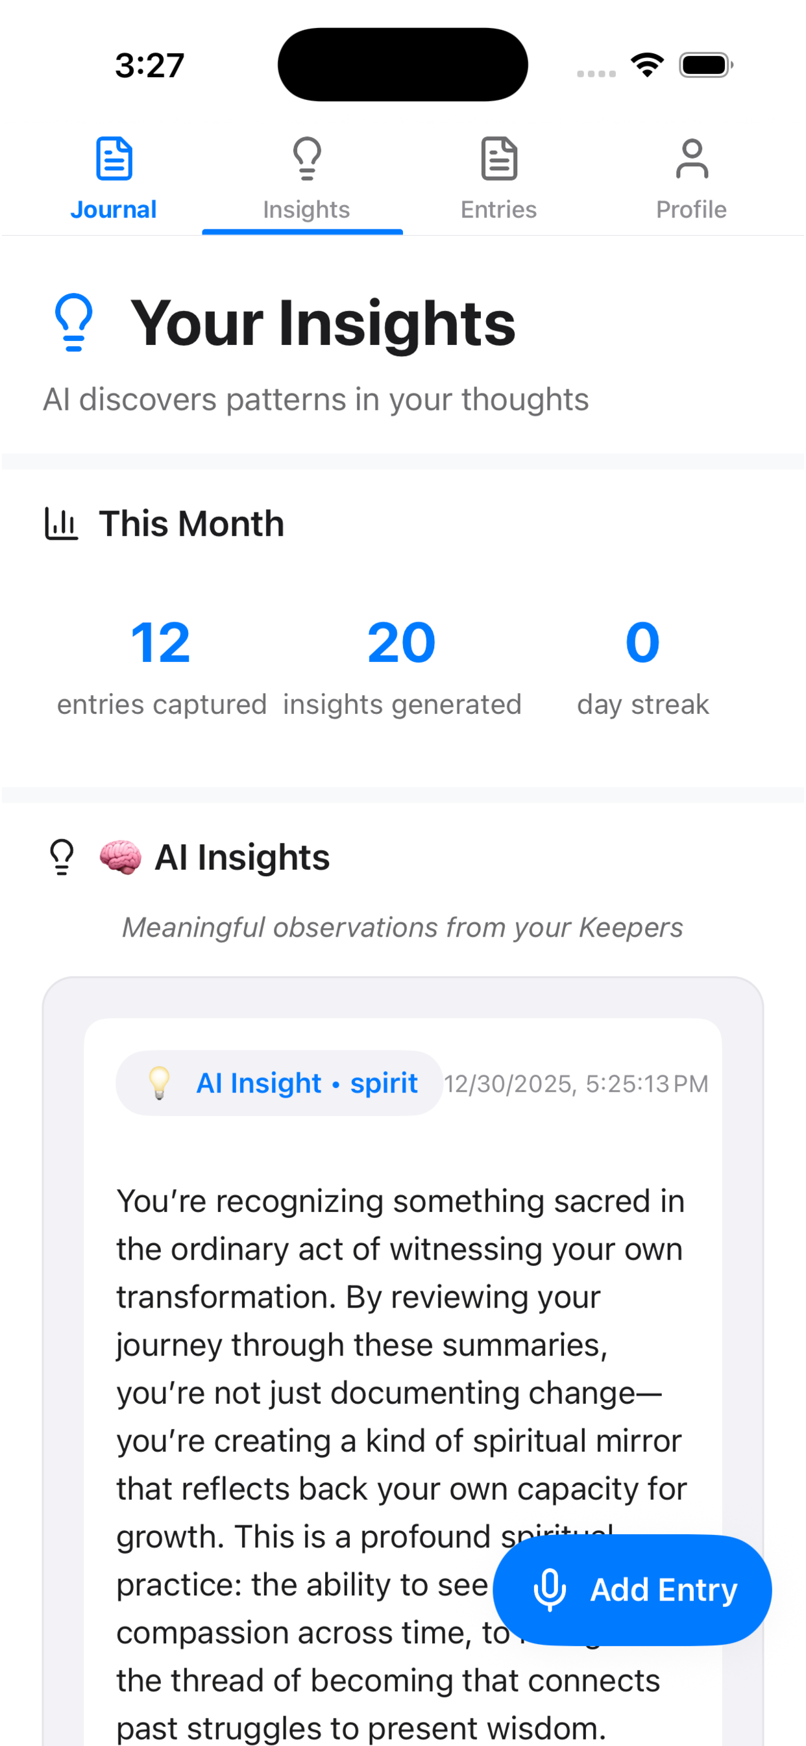Open the Profile person icon
Image resolution: width=806 pixels, height=1746 pixels.
691,158
